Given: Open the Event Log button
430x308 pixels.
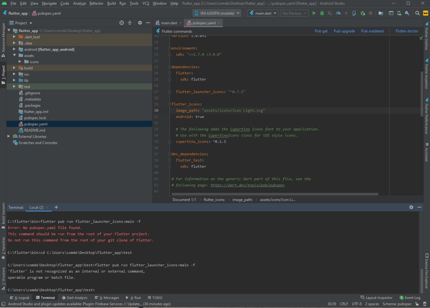Looking at the screenshot, I should tap(410, 298).
